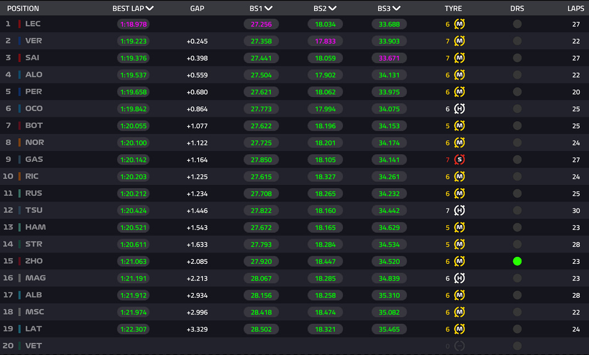Select SAI's purple BS3 time 33.671
Screen dimensions: 589x355
(x=389, y=58)
